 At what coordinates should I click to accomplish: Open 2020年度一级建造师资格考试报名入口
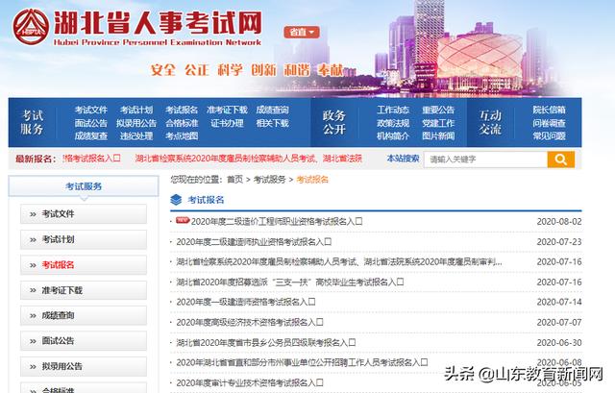(246, 302)
